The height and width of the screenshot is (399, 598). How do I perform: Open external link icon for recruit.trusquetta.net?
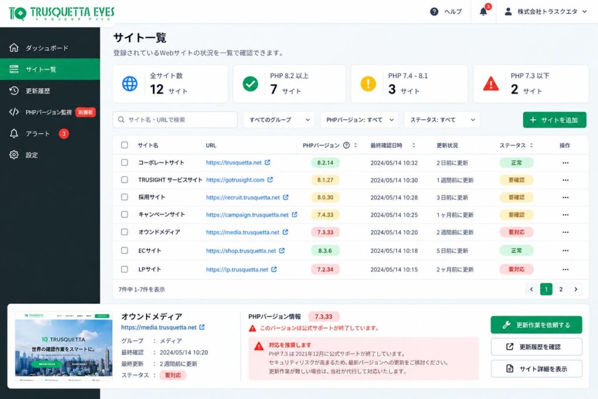(286, 197)
